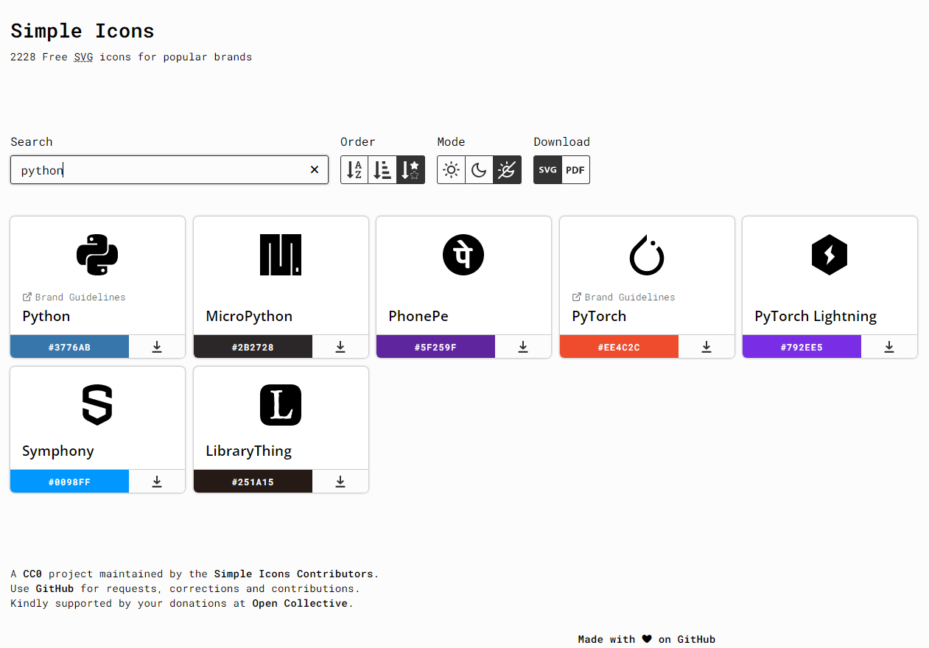Viewport: 929px width, 648px height.
Task: Download the PyTorch Lightning icon
Action: tap(889, 347)
